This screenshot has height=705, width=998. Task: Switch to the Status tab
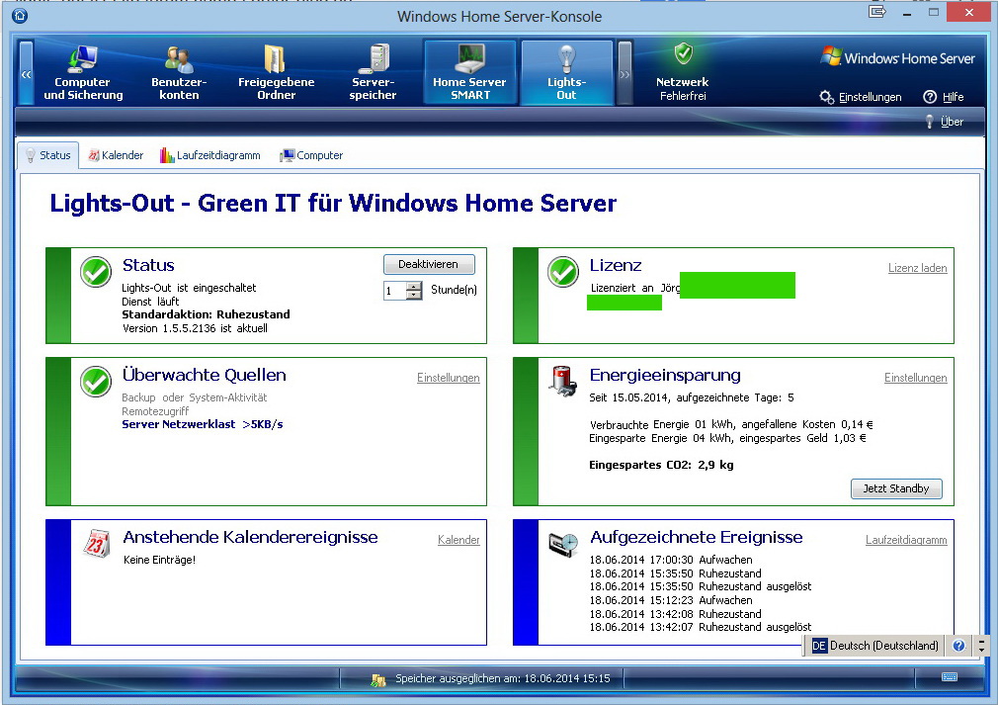(48, 155)
